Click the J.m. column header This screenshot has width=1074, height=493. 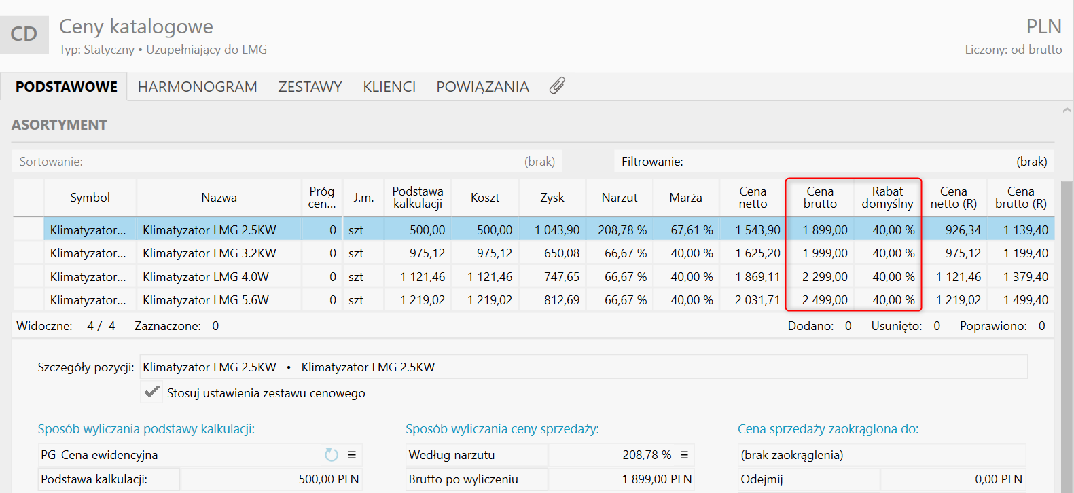click(x=363, y=198)
